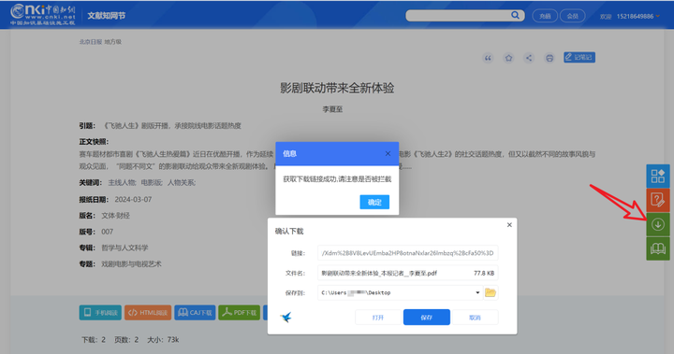Click the 取消 cancel button
This screenshot has width=674, height=354.
[x=475, y=318]
